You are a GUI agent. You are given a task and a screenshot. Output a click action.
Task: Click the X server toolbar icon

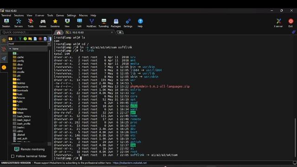click(x=278, y=23)
